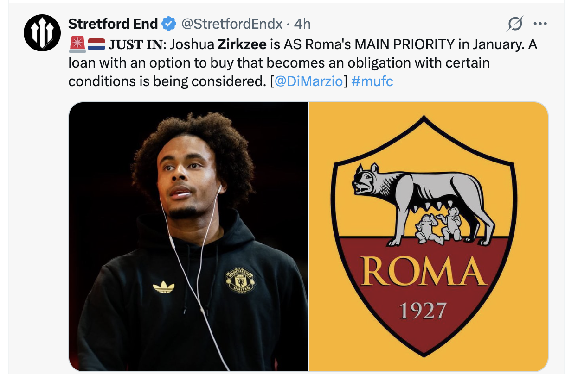This screenshot has width=565, height=374.
Task: Open the Stretford End display name
Action: (x=113, y=23)
